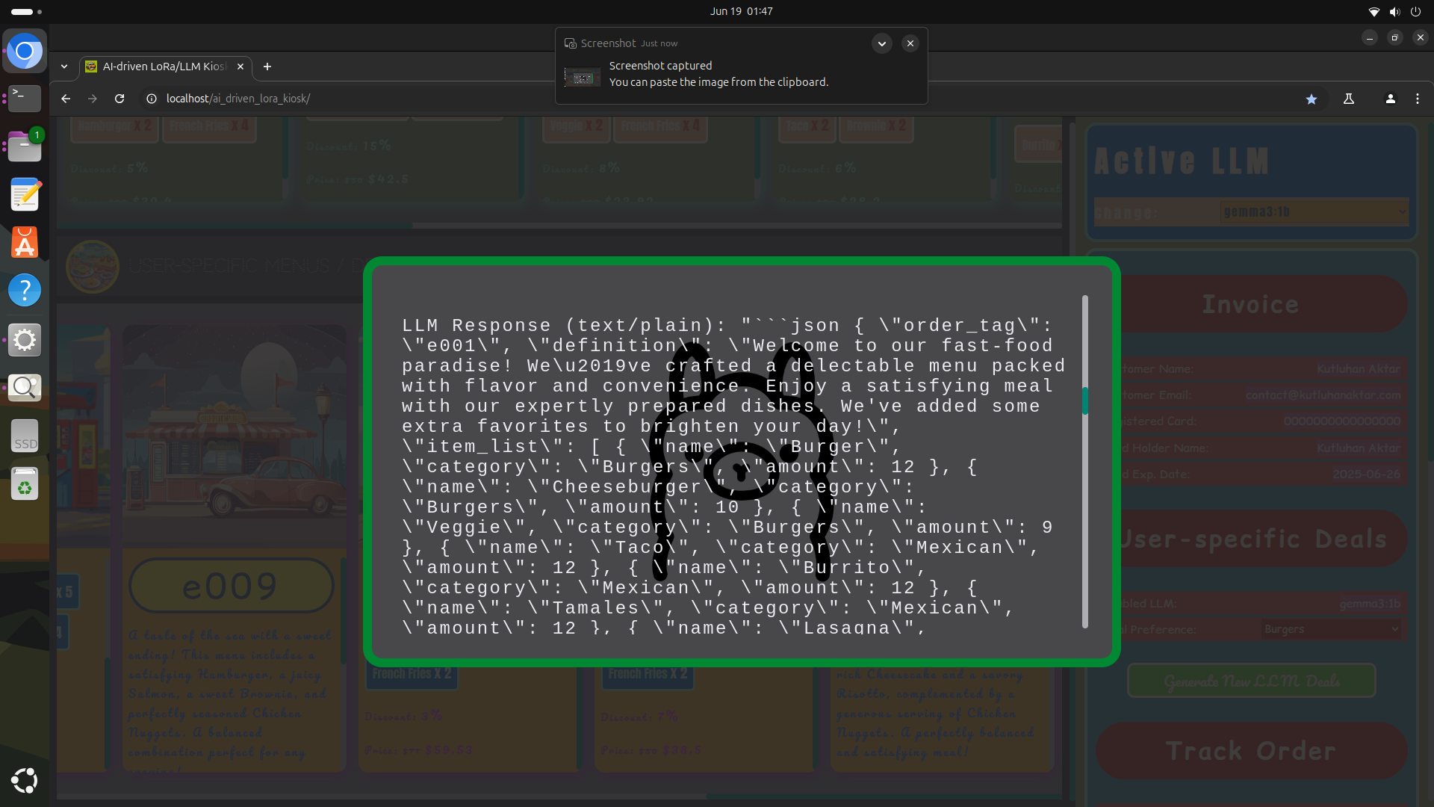Image resolution: width=1434 pixels, height=807 pixels.
Task: Show applications with the Ubuntu logo button
Action: [25, 781]
